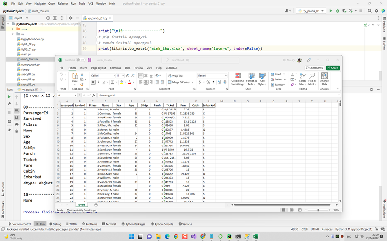Open Python Console tool window tab

click(162, 224)
